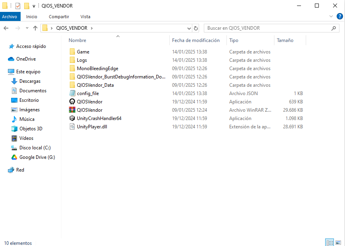Go up one folder level
The height and width of the screenshot is (246, 345).
pyautogui.click(x=35, y=28)
